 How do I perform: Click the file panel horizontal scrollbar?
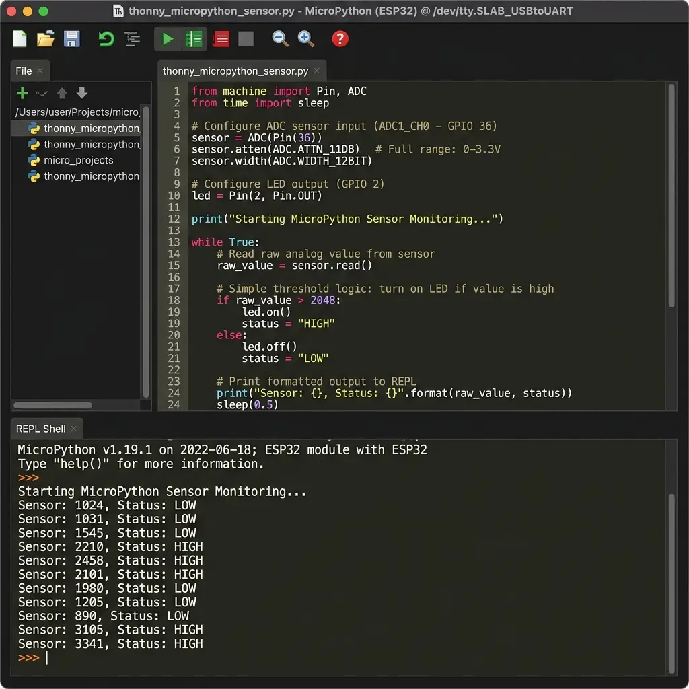52,405
